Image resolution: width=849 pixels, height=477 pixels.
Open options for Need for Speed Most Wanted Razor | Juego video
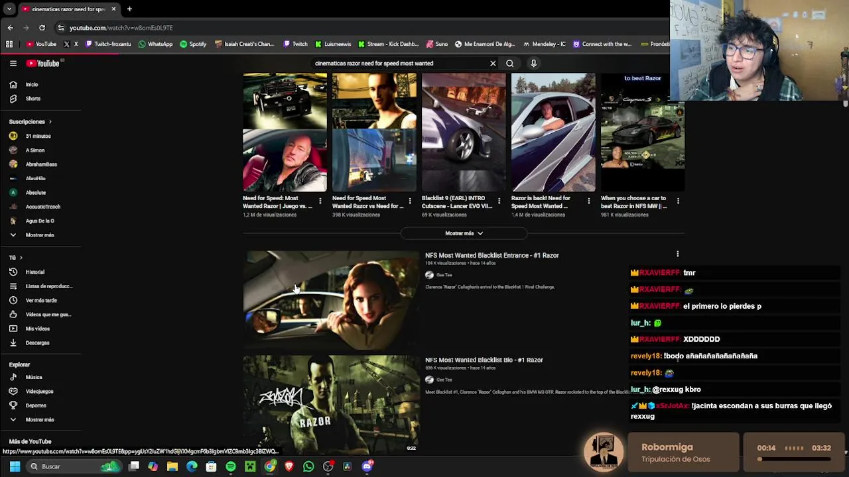point(320,201)
